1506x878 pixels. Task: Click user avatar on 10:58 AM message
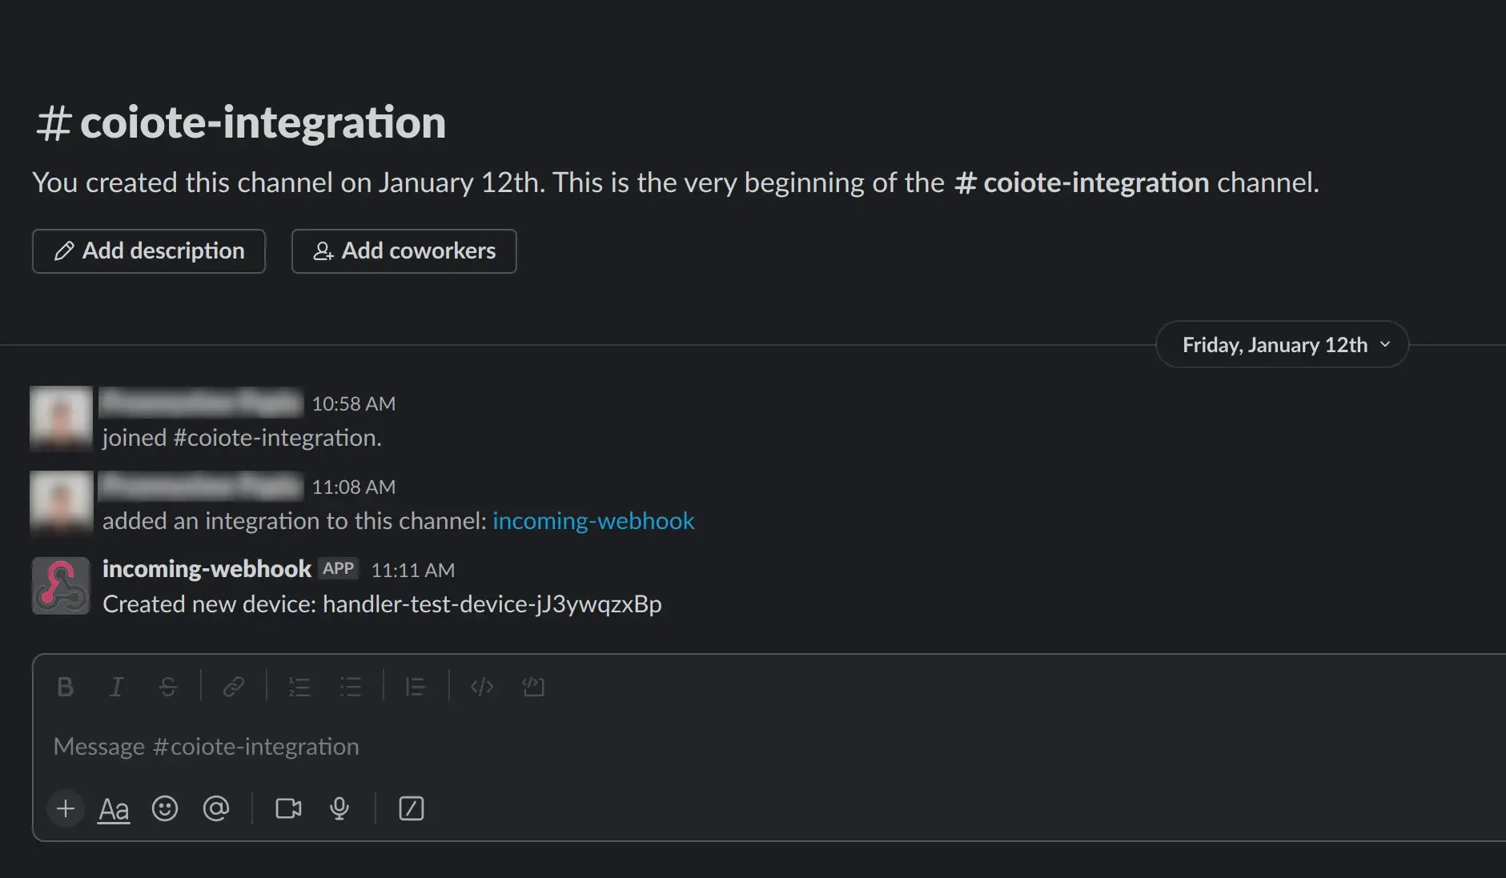point(61,419)
